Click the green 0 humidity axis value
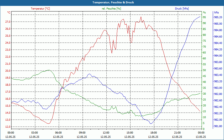 [204, 129]
